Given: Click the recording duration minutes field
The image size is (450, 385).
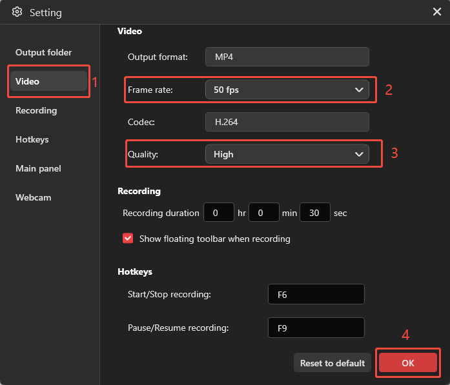Looking at the screenshot, I should tap(264, 212).
